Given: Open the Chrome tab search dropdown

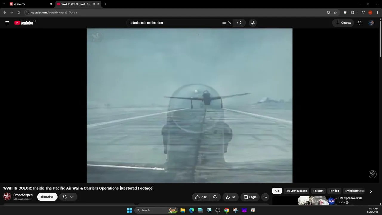Looking at the screenshot, I should (x=4, y=4).
